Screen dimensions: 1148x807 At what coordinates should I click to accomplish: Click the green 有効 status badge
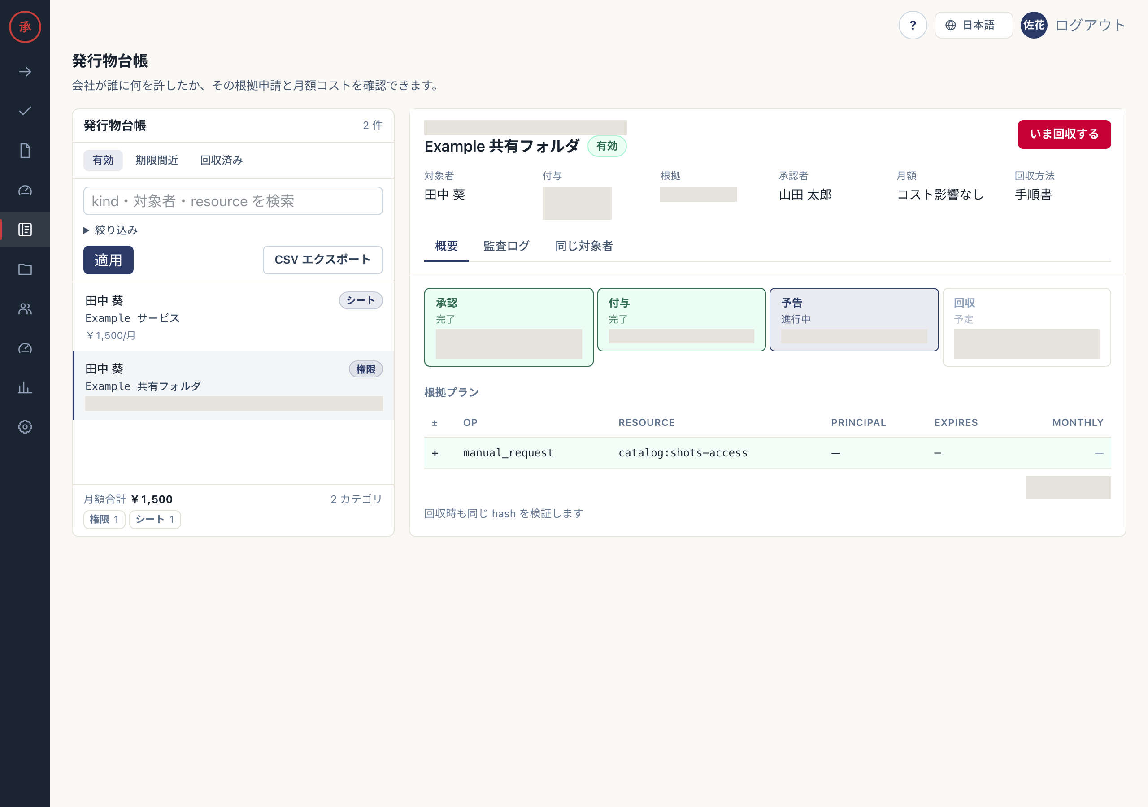click(x=607, y=147)
